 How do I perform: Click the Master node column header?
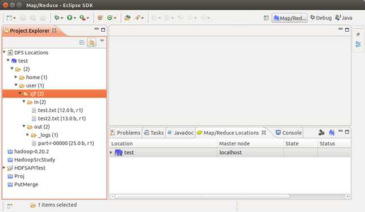click(x=250, y=143)
